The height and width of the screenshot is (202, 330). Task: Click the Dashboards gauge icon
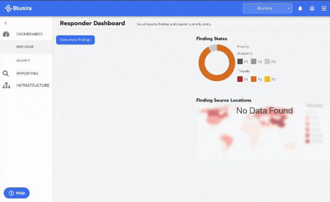tap(6, 34)
